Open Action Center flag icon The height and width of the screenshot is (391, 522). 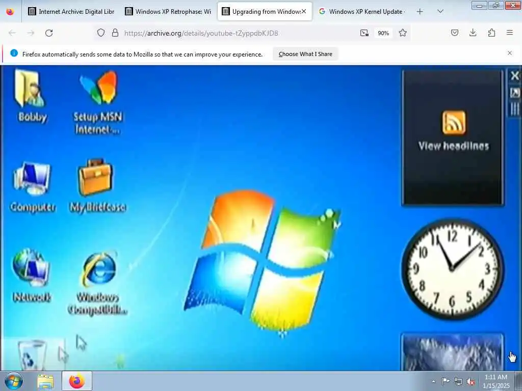point(446,381)
